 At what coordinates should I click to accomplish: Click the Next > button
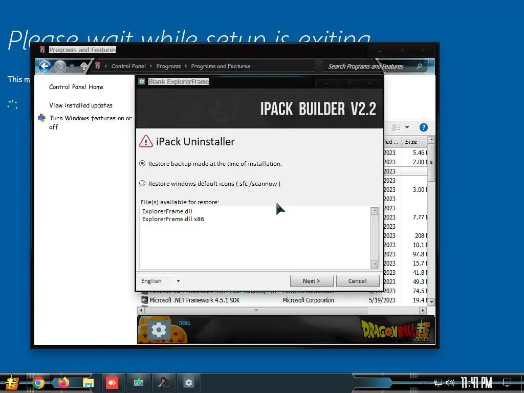[312, 281]
